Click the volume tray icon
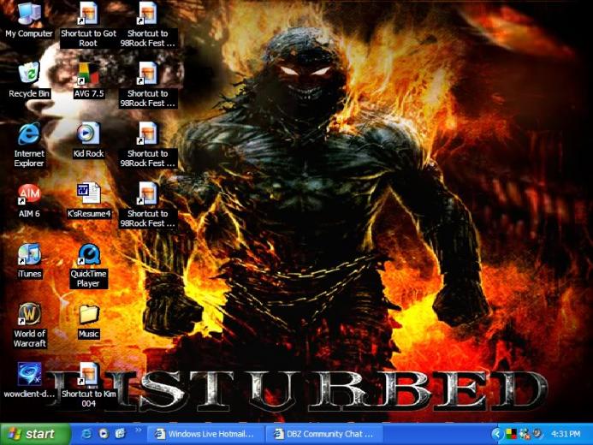The image size is (593, 445). (x=537, y=433)
